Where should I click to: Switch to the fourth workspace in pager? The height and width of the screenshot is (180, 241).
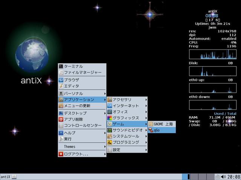click(210, 177)
